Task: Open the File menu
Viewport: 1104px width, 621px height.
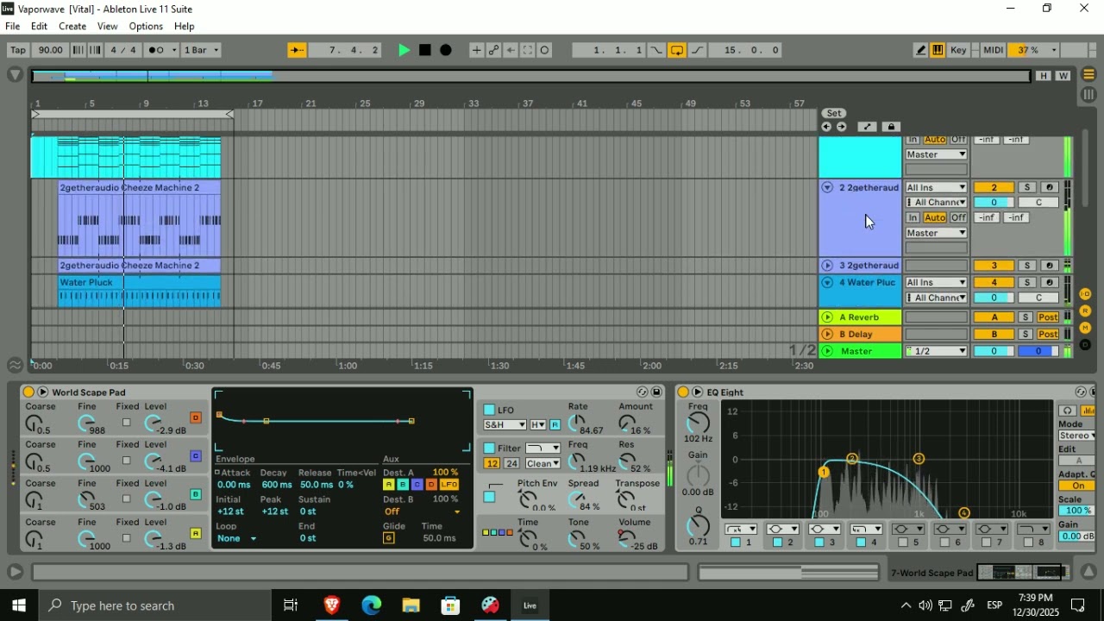Action: (13, 26)
